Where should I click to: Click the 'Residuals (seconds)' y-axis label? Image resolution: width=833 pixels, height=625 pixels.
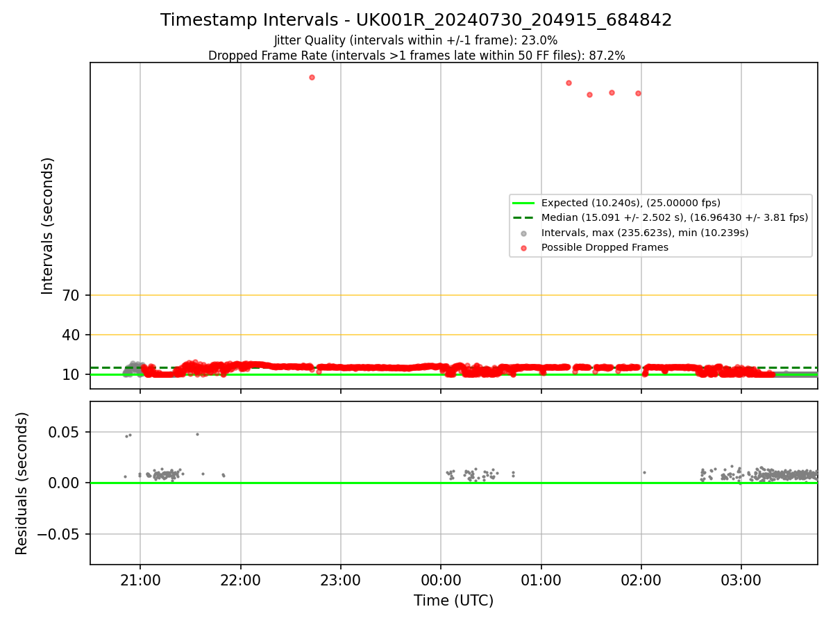click(22, 483)
